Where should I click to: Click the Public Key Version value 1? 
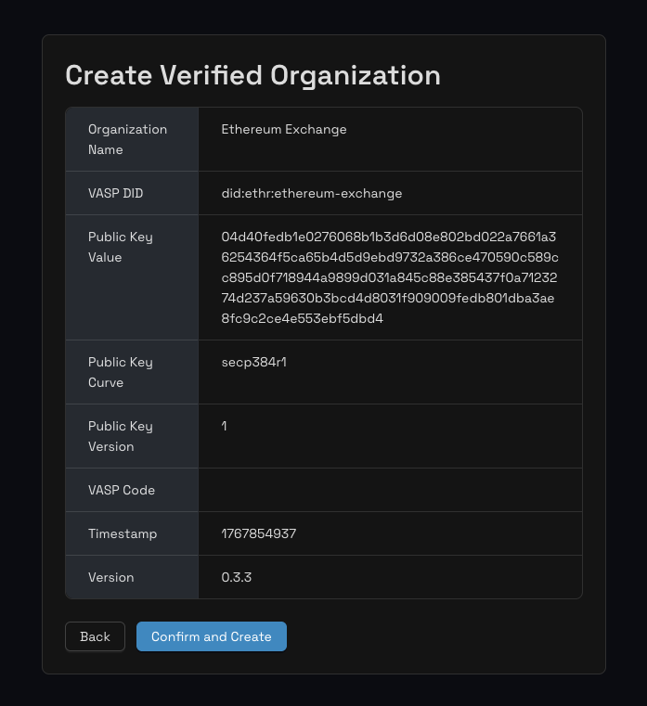coord(224,426)
